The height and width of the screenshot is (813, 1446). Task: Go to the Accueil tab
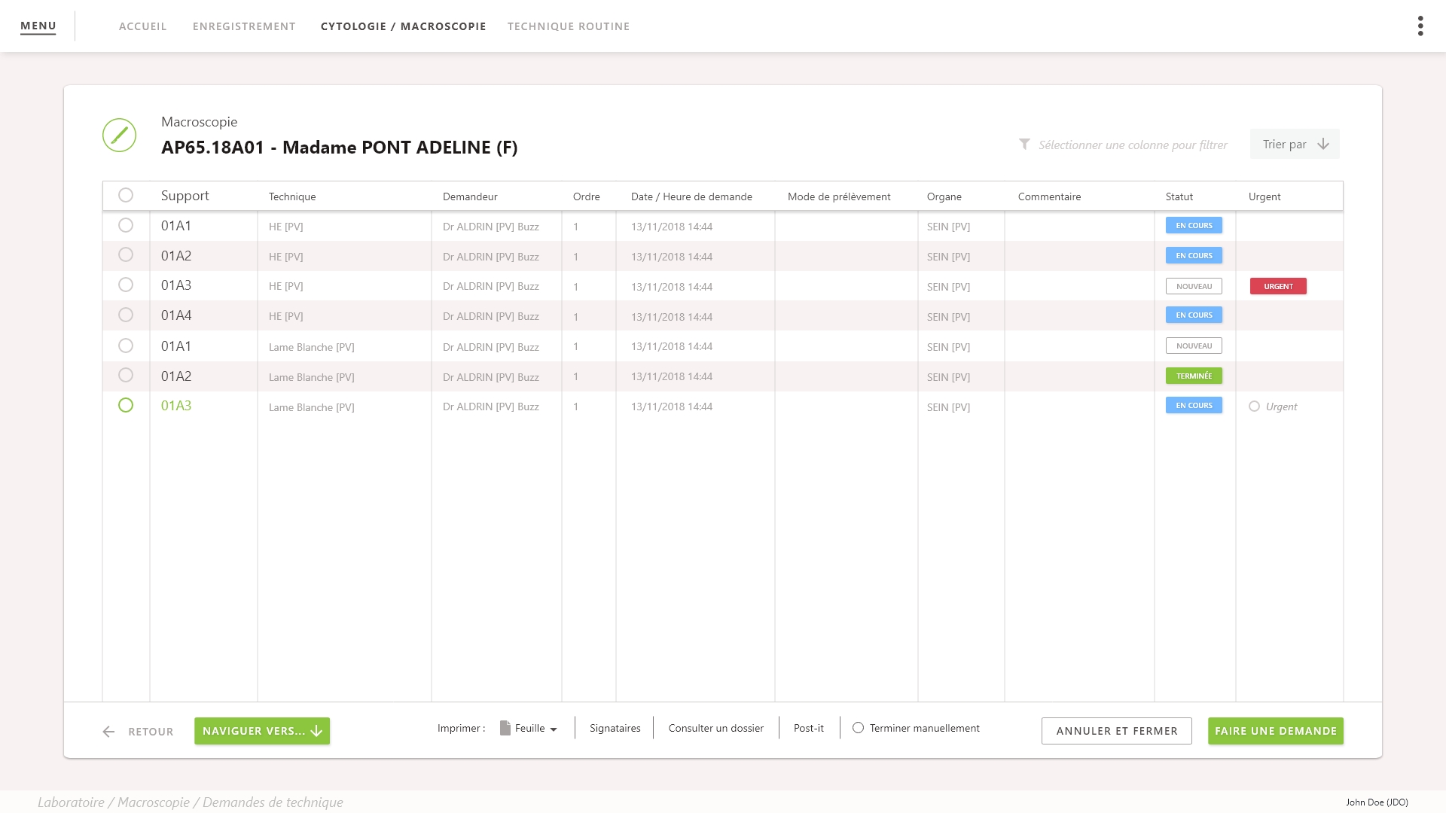click(143, 26)
